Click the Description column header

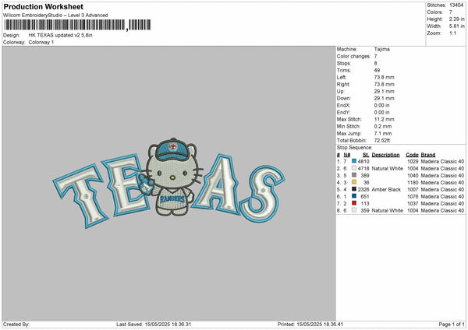[x=387, y=153]
